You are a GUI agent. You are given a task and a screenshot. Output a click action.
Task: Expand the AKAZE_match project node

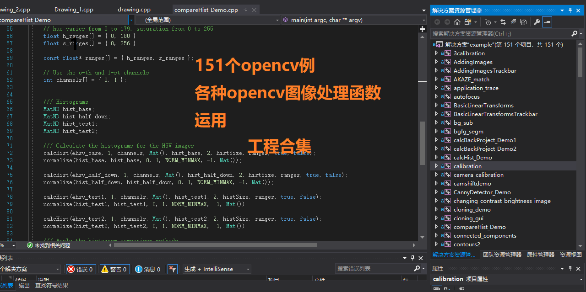point(436,80)
